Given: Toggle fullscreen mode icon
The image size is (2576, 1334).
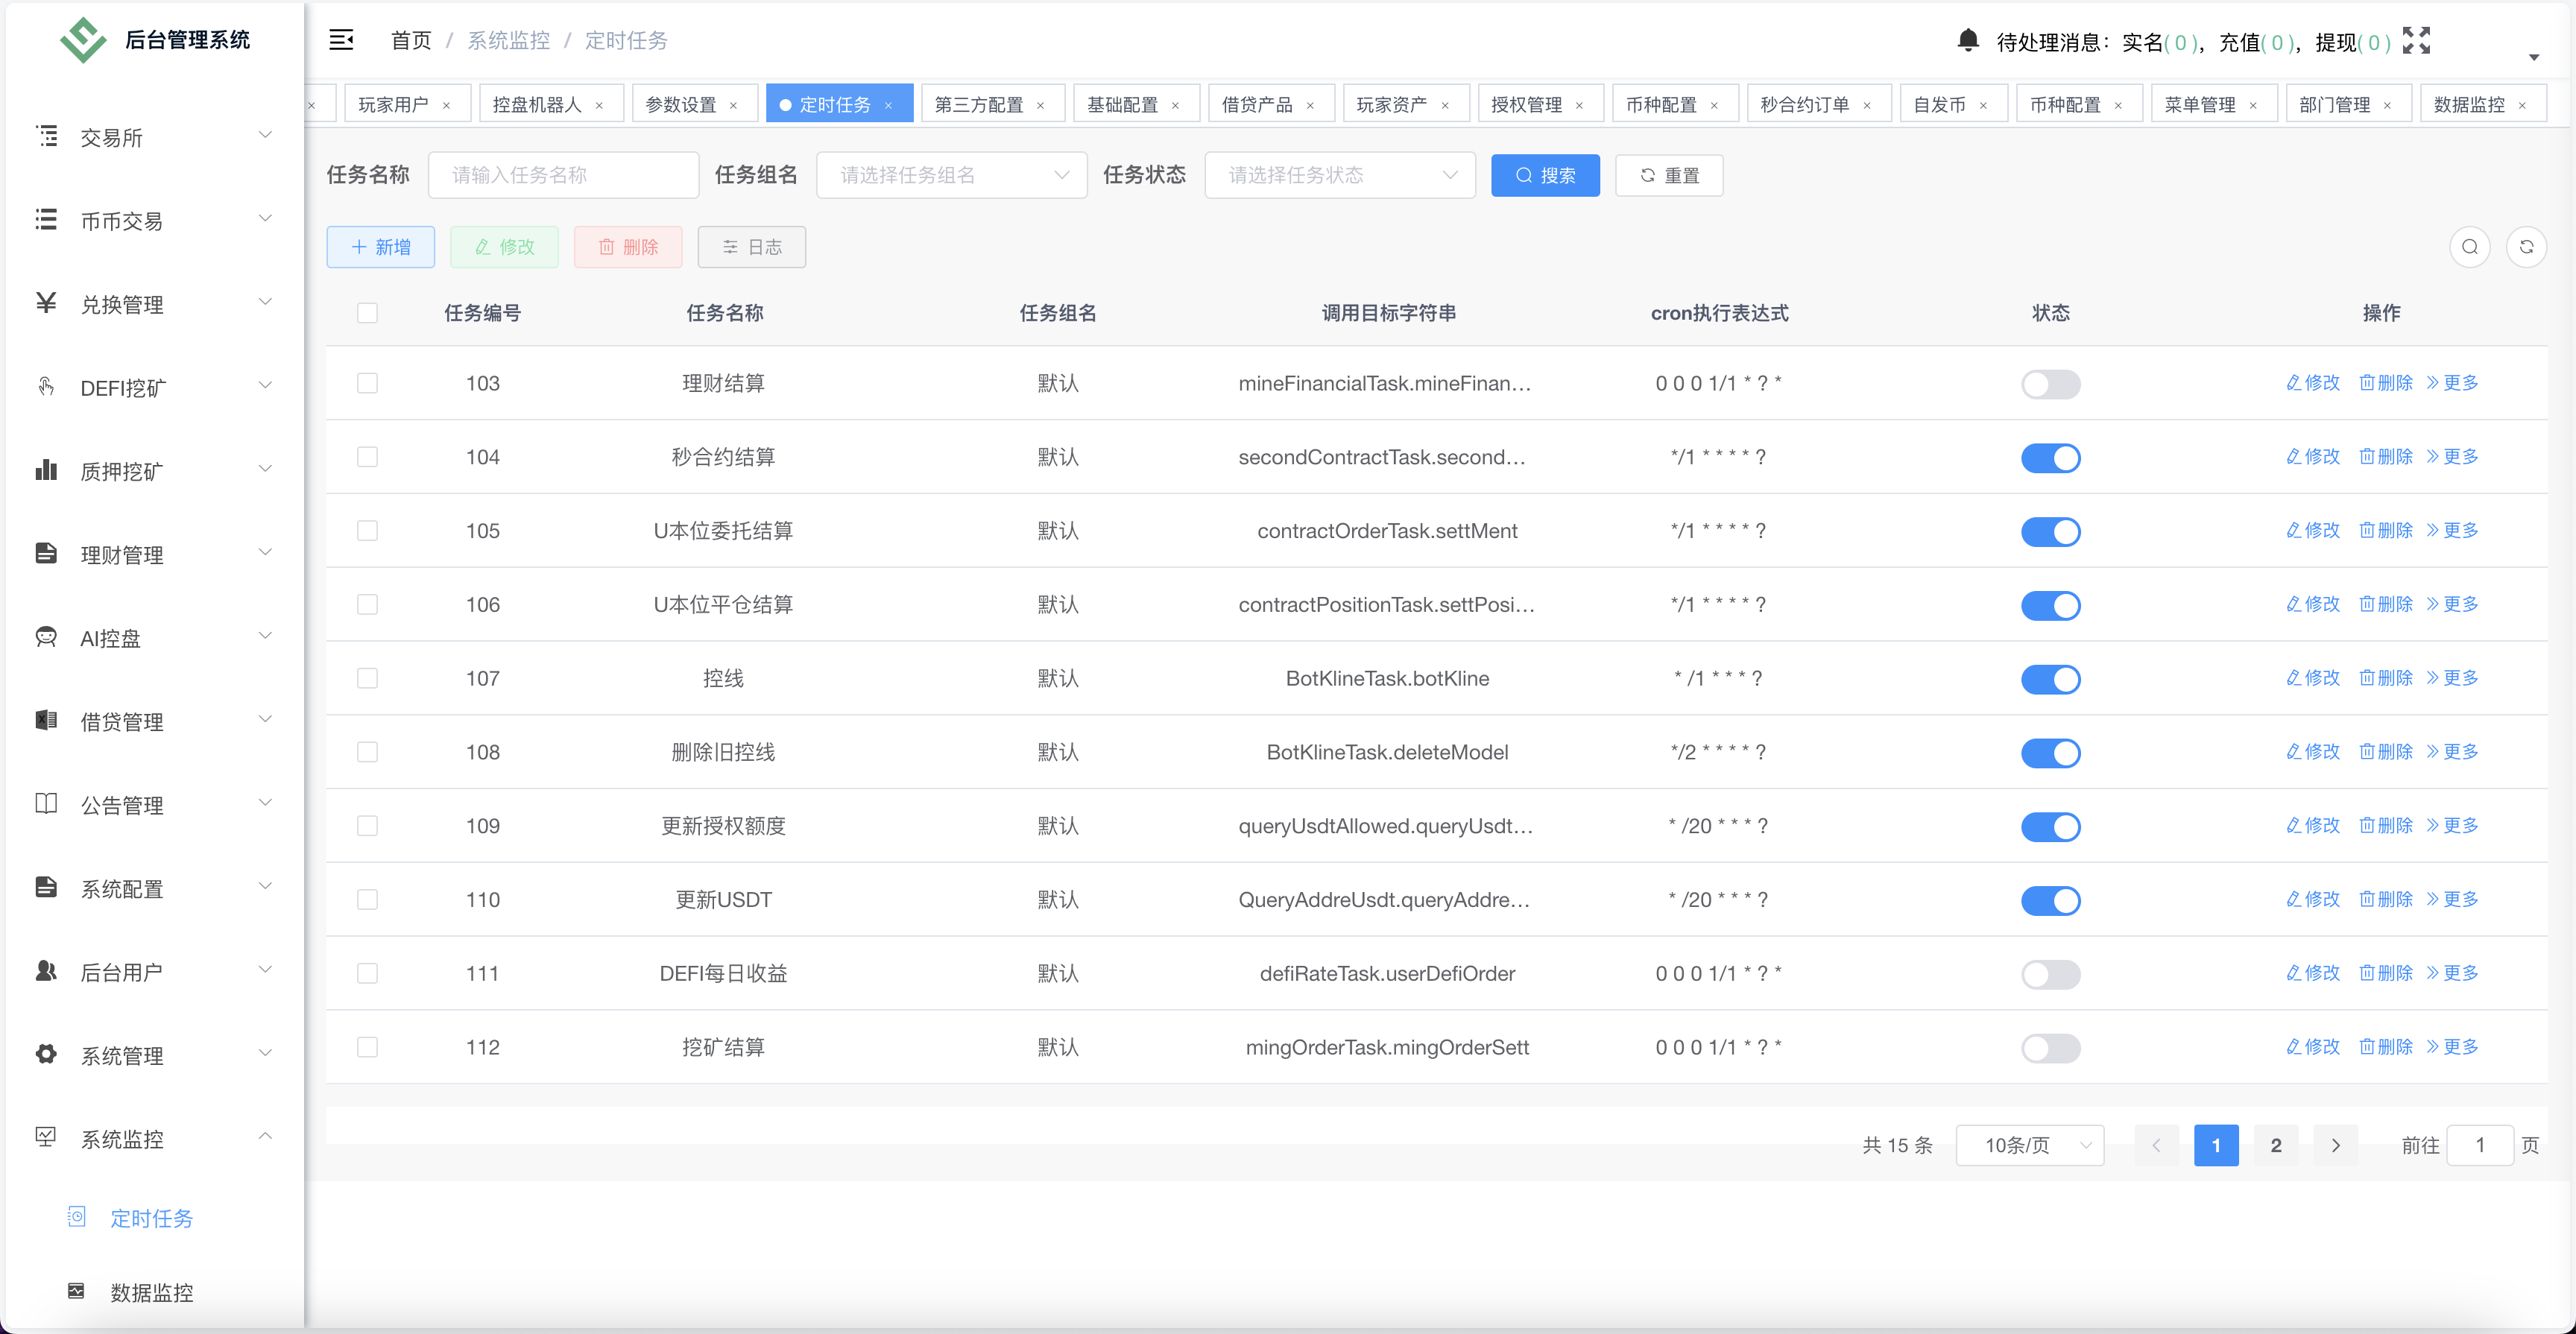Looking at the screenshot, I should pyautogui.click(x=2416, y=40).
